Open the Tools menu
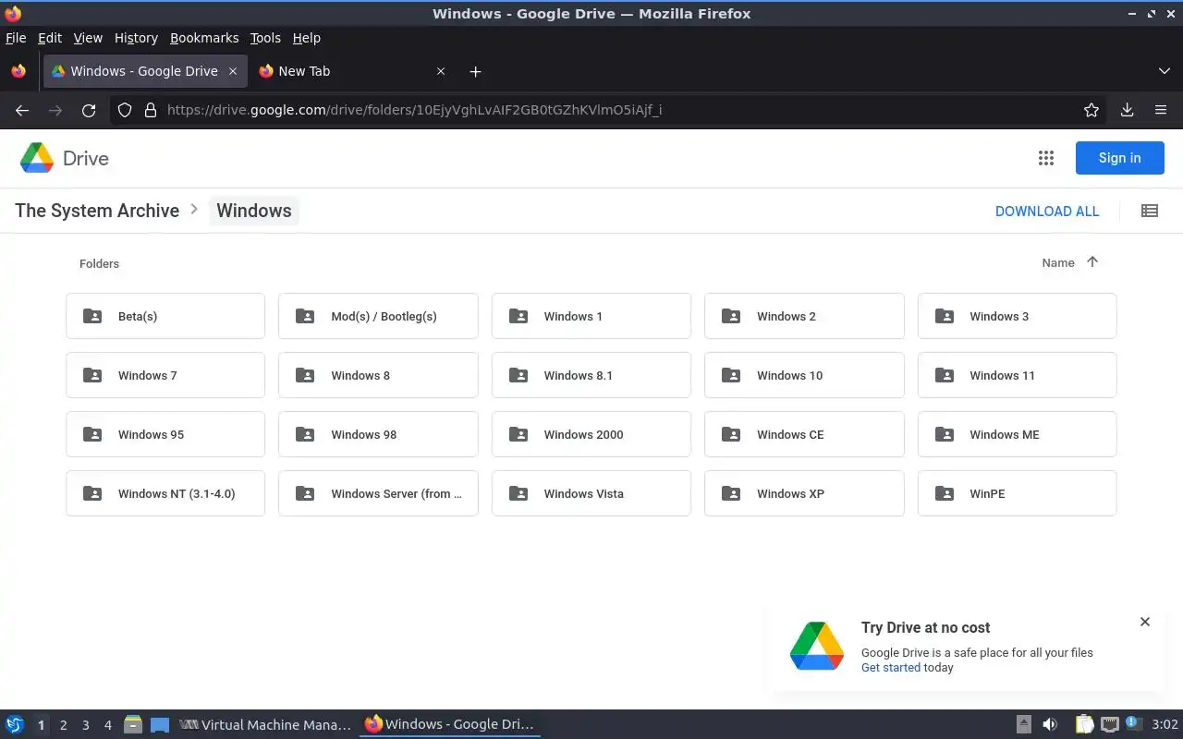Viewport: 1183px width, 739px height. 265,38
